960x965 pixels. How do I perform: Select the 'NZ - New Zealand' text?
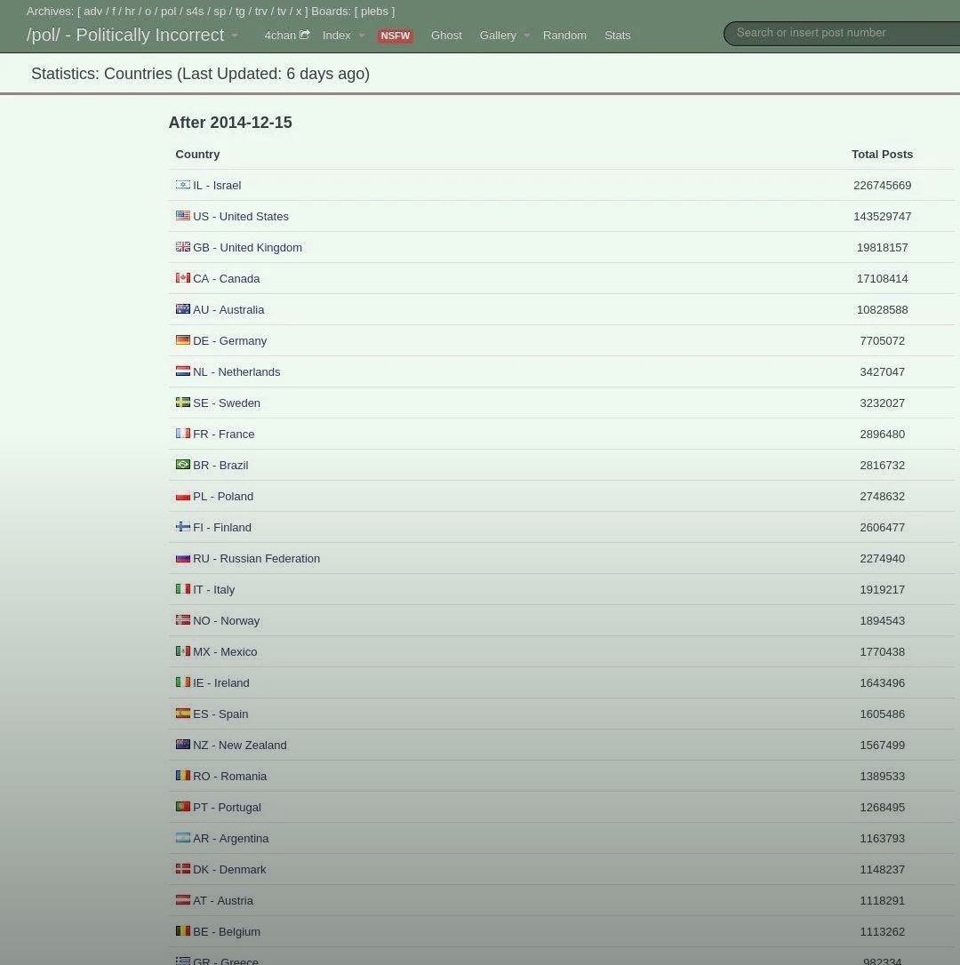(239, 745)
